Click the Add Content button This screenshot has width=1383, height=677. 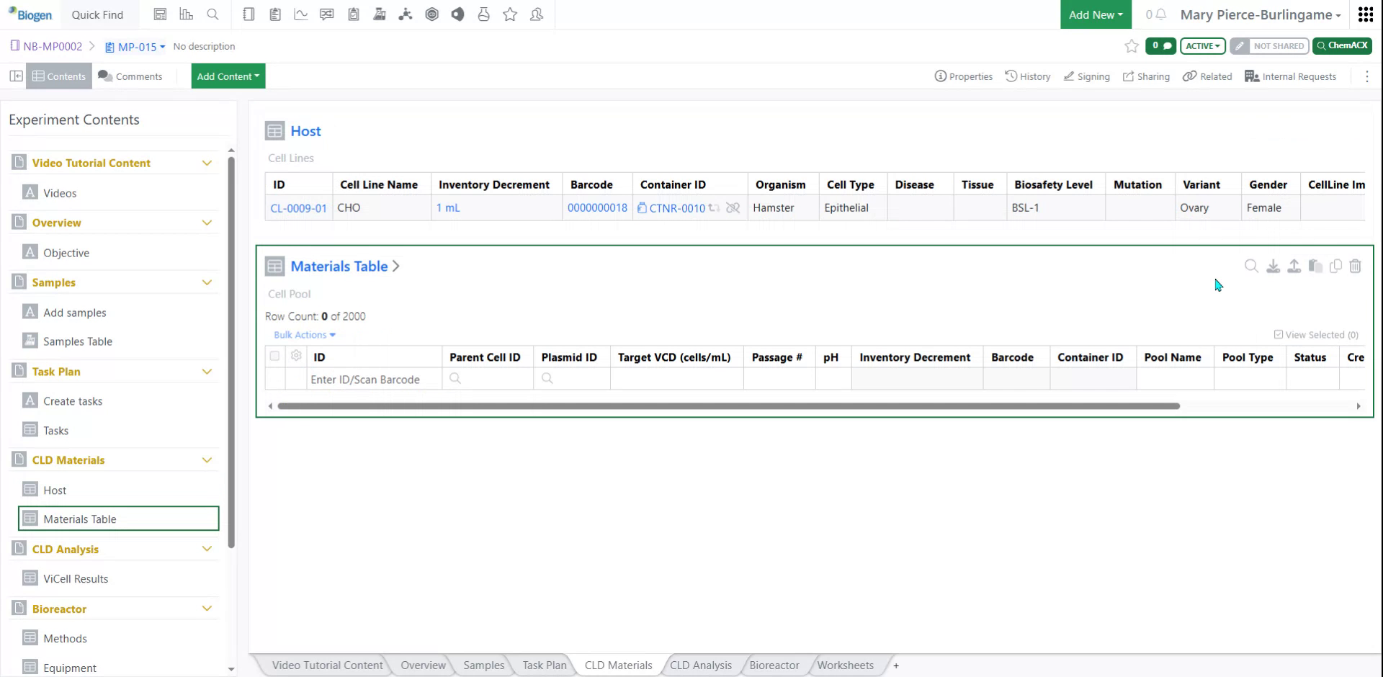point(228,76)
